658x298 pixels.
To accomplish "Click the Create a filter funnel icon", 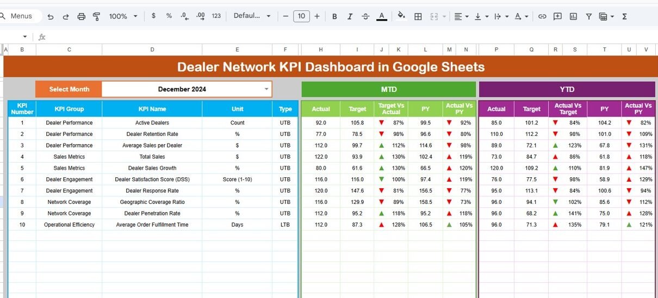I will (x=588, y=16).
